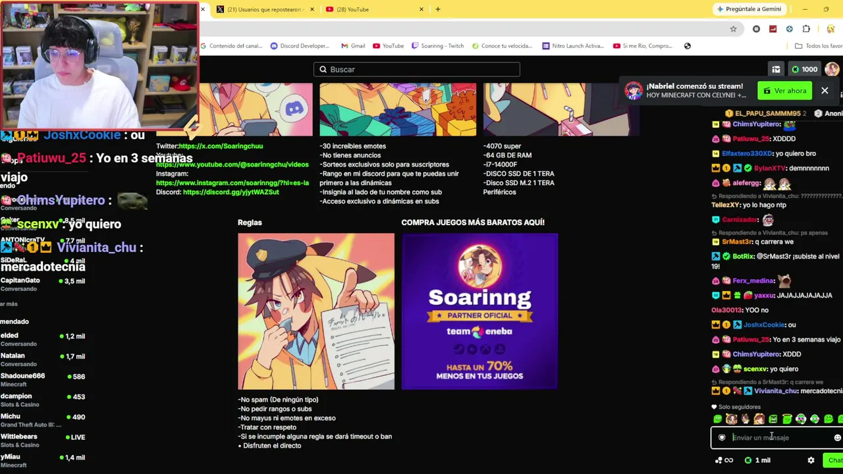Open the 1000 Kicks balance button
The width and height of the screenshot is (843, 474).
[x=804, y=69]
